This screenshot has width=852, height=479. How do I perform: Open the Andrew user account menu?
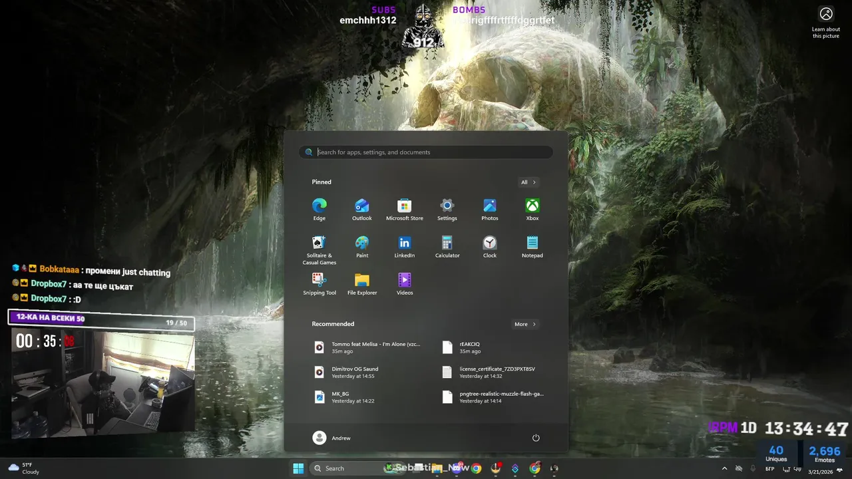tap(331, 438)
